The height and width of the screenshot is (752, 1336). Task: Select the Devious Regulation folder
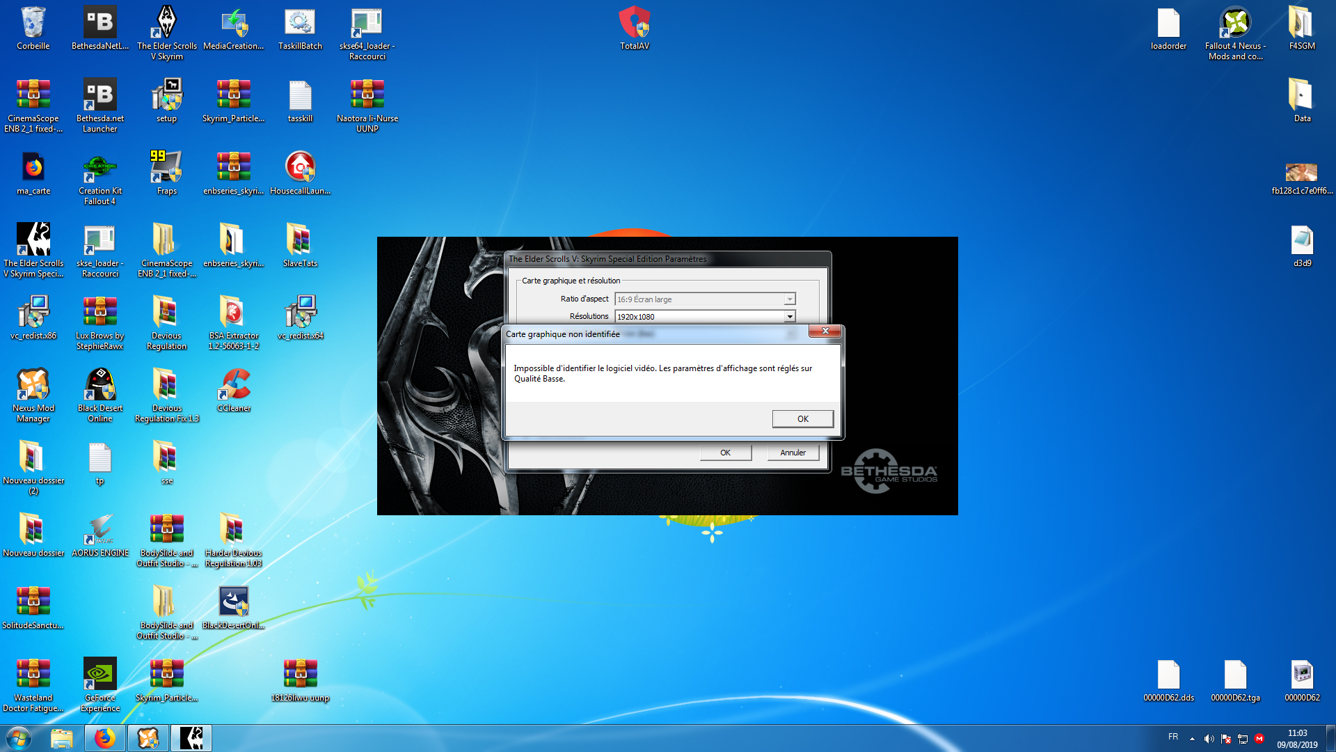tap(167, 323)
